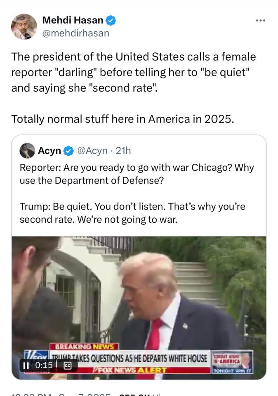Open the three-dot more options menu
Screen dimensions: 278x396
tap(260, 21)
